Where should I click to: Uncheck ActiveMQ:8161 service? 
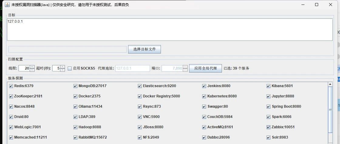pos(204,127)
